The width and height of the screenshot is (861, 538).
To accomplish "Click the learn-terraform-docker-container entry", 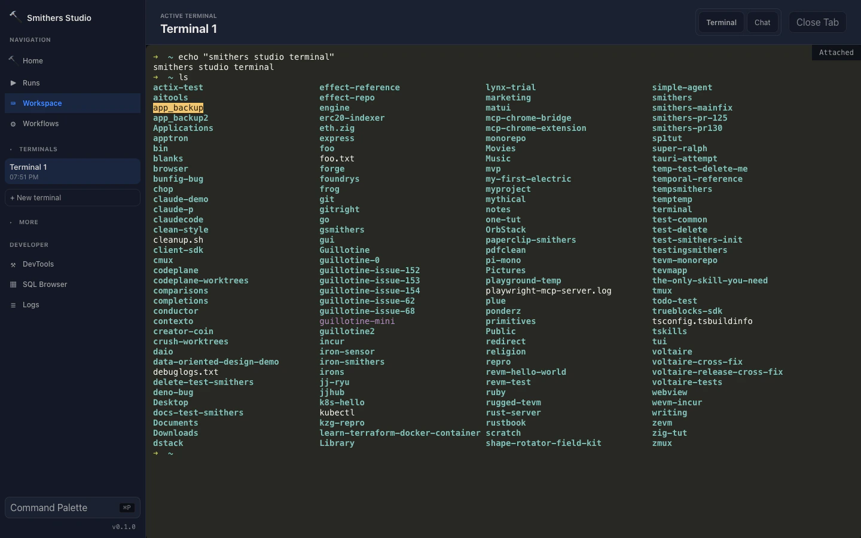I will (x=400, y=433).
